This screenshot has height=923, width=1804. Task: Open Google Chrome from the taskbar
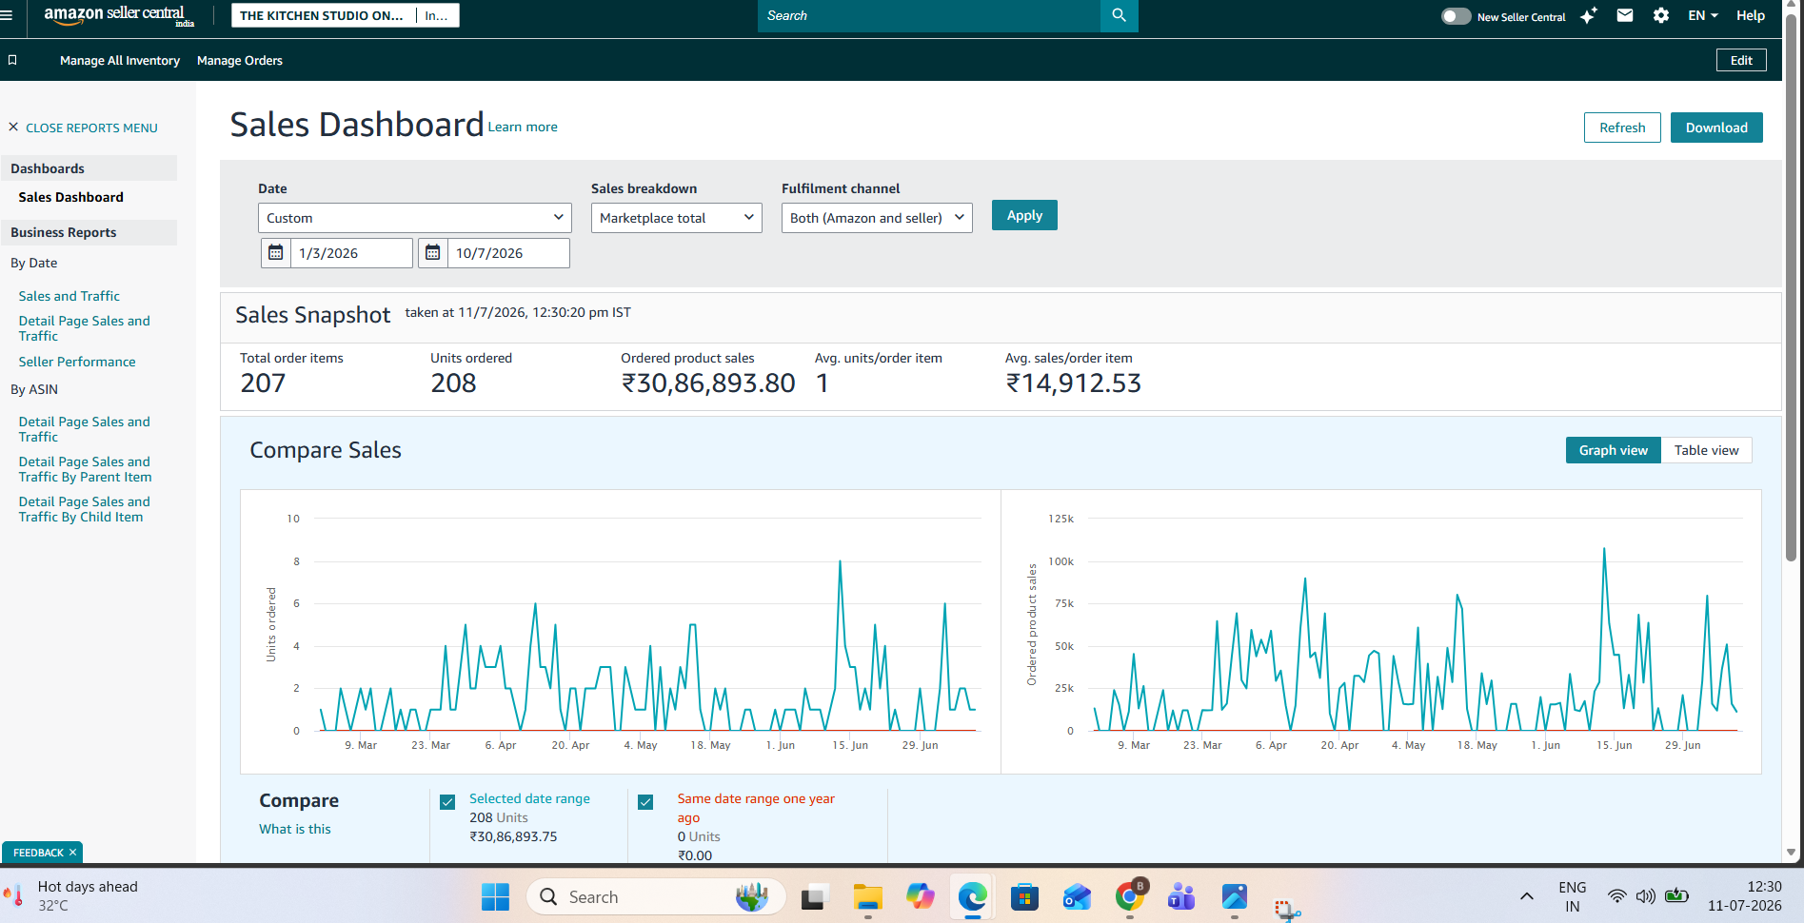pos(1130,897)
